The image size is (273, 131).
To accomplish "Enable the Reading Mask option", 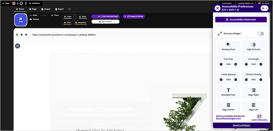I will coord(229,47).
